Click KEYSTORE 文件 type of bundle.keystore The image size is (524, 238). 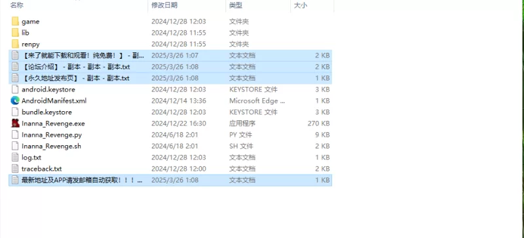click(x=253, y=112)
